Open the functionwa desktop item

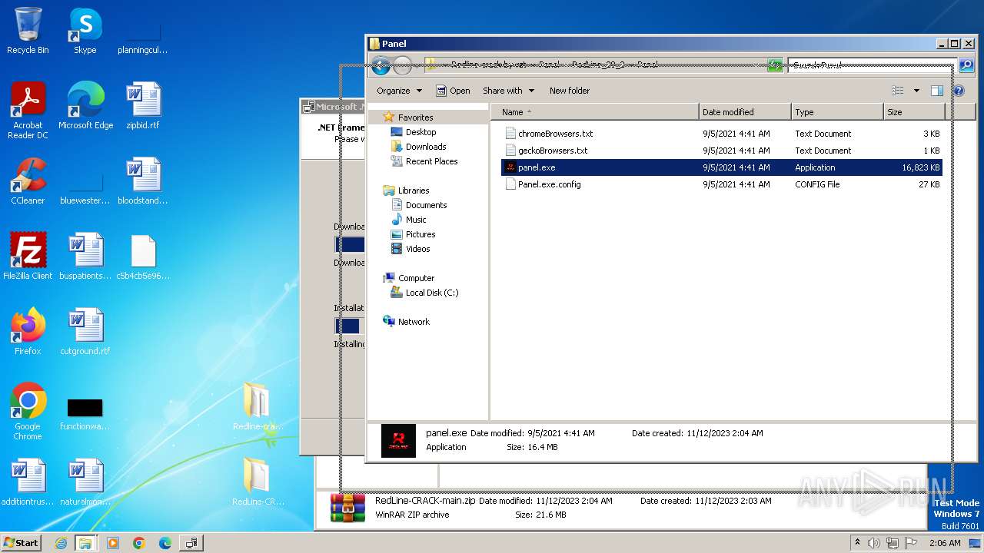coord(85,412)
